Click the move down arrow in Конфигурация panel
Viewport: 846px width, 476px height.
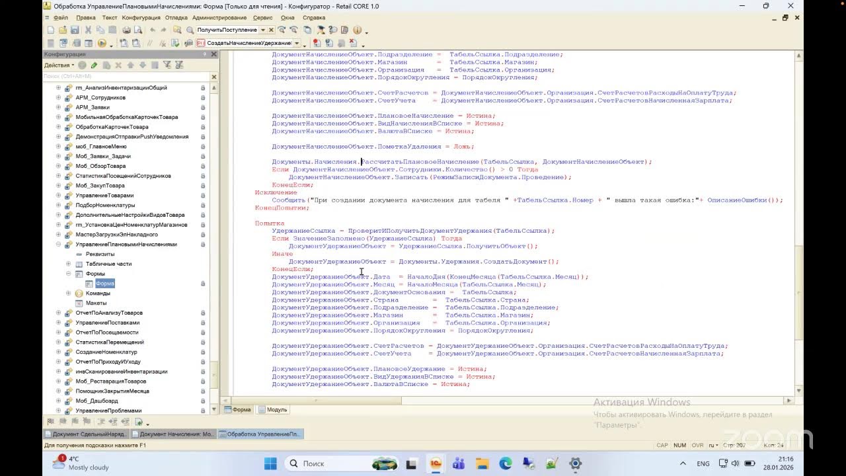coord(142,65)
